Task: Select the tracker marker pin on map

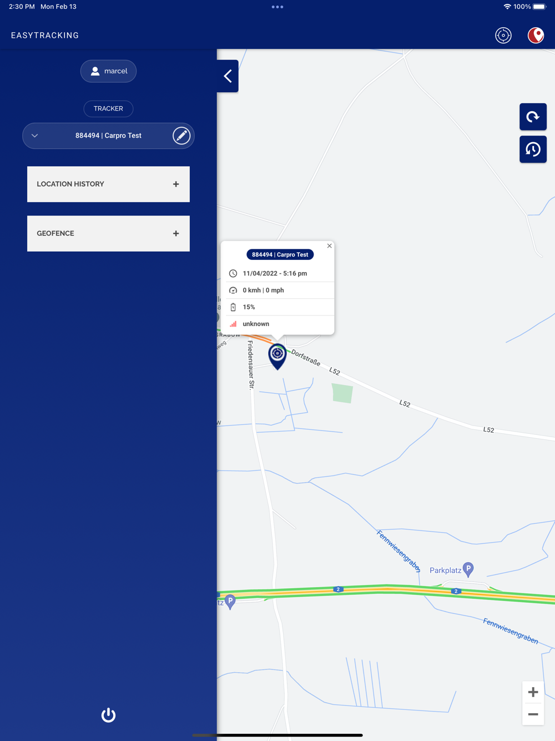Action: [x=277, y=356]
